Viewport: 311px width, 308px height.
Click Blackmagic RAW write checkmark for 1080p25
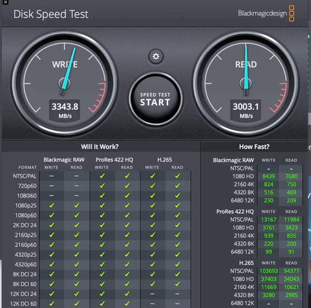(52, 205)
